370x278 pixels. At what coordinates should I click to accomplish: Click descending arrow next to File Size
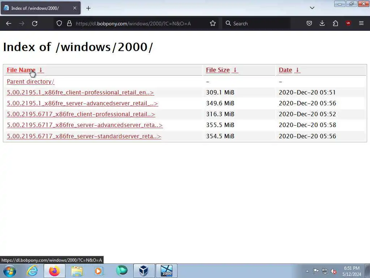tap(235, 70)
